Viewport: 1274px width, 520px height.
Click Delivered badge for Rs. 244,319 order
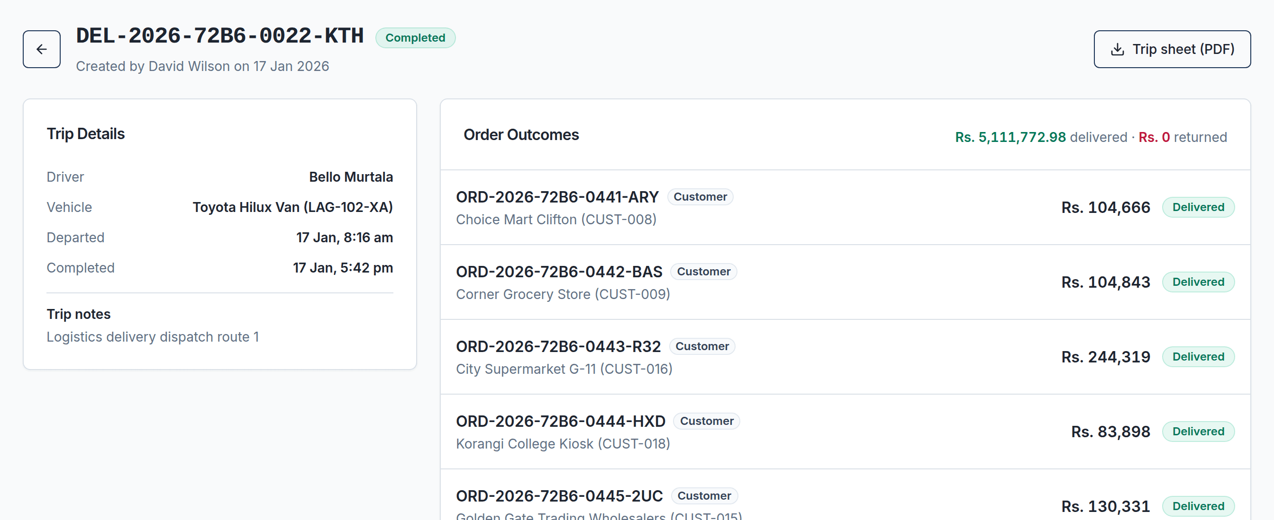pyautogui.click(x=1198, y=357)
